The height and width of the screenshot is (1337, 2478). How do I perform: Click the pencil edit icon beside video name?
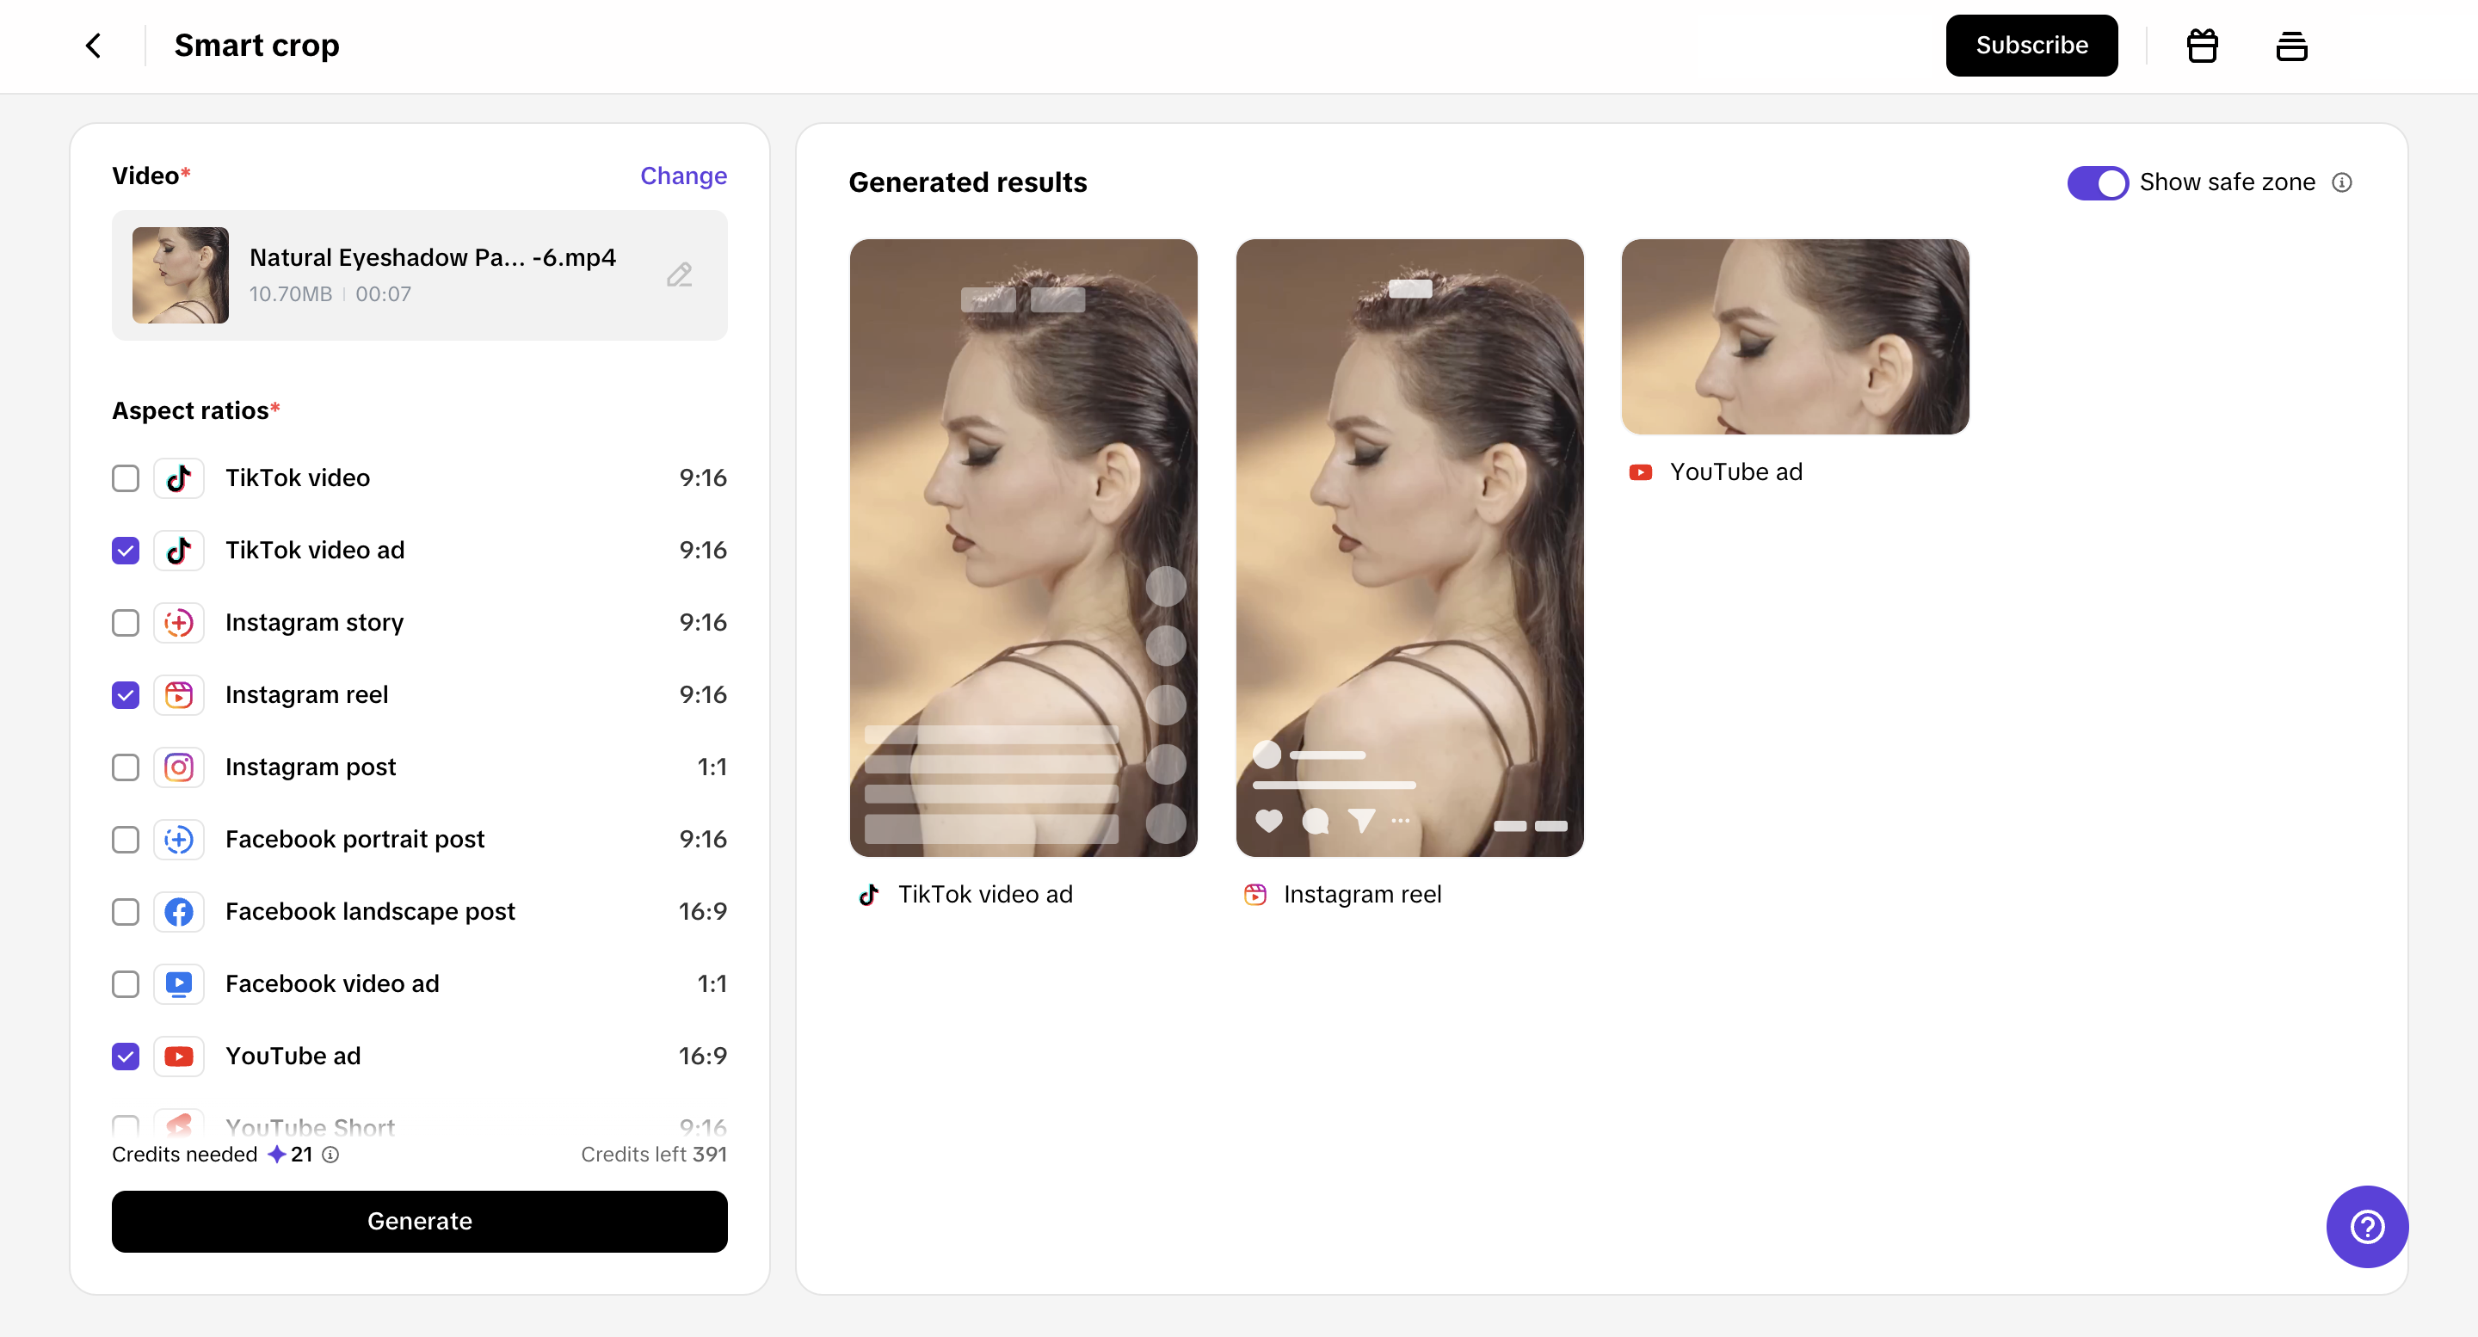pos(679,275)
